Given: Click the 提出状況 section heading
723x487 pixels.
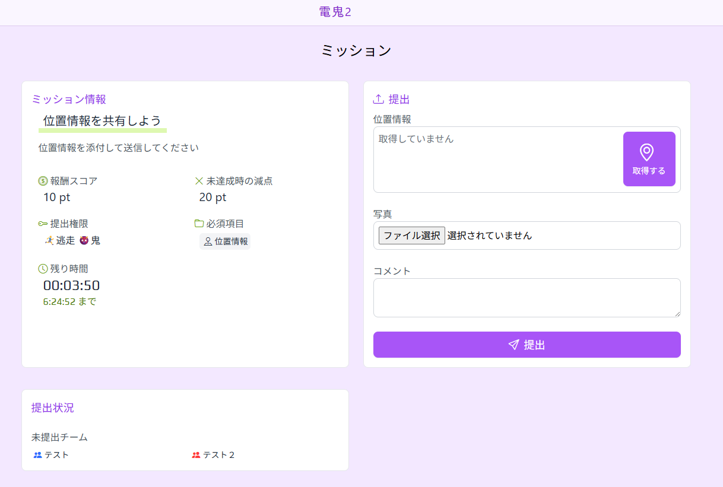Looking at the screenshot, I should click(53, 408).
